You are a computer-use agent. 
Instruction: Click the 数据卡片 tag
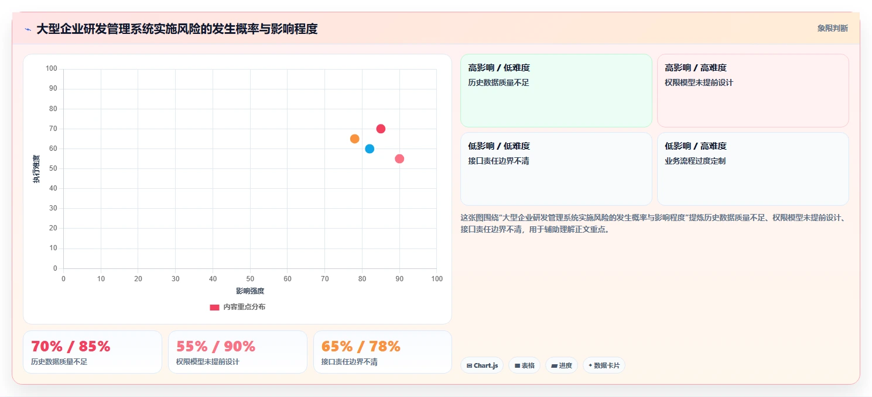click(604, 365)
